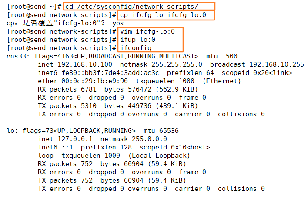Click the ifup lo:0 command

(x=137, y=40)
